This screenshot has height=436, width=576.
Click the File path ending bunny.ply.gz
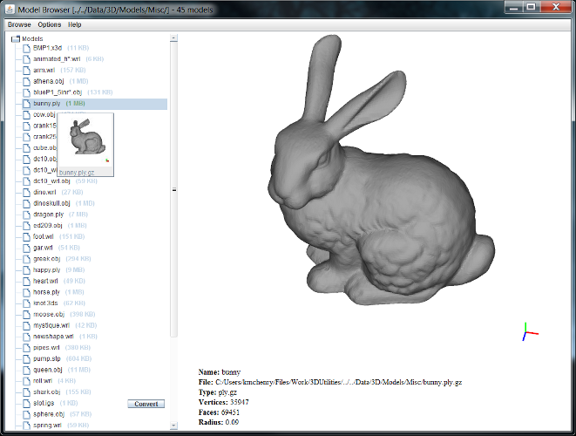point(330,382)
